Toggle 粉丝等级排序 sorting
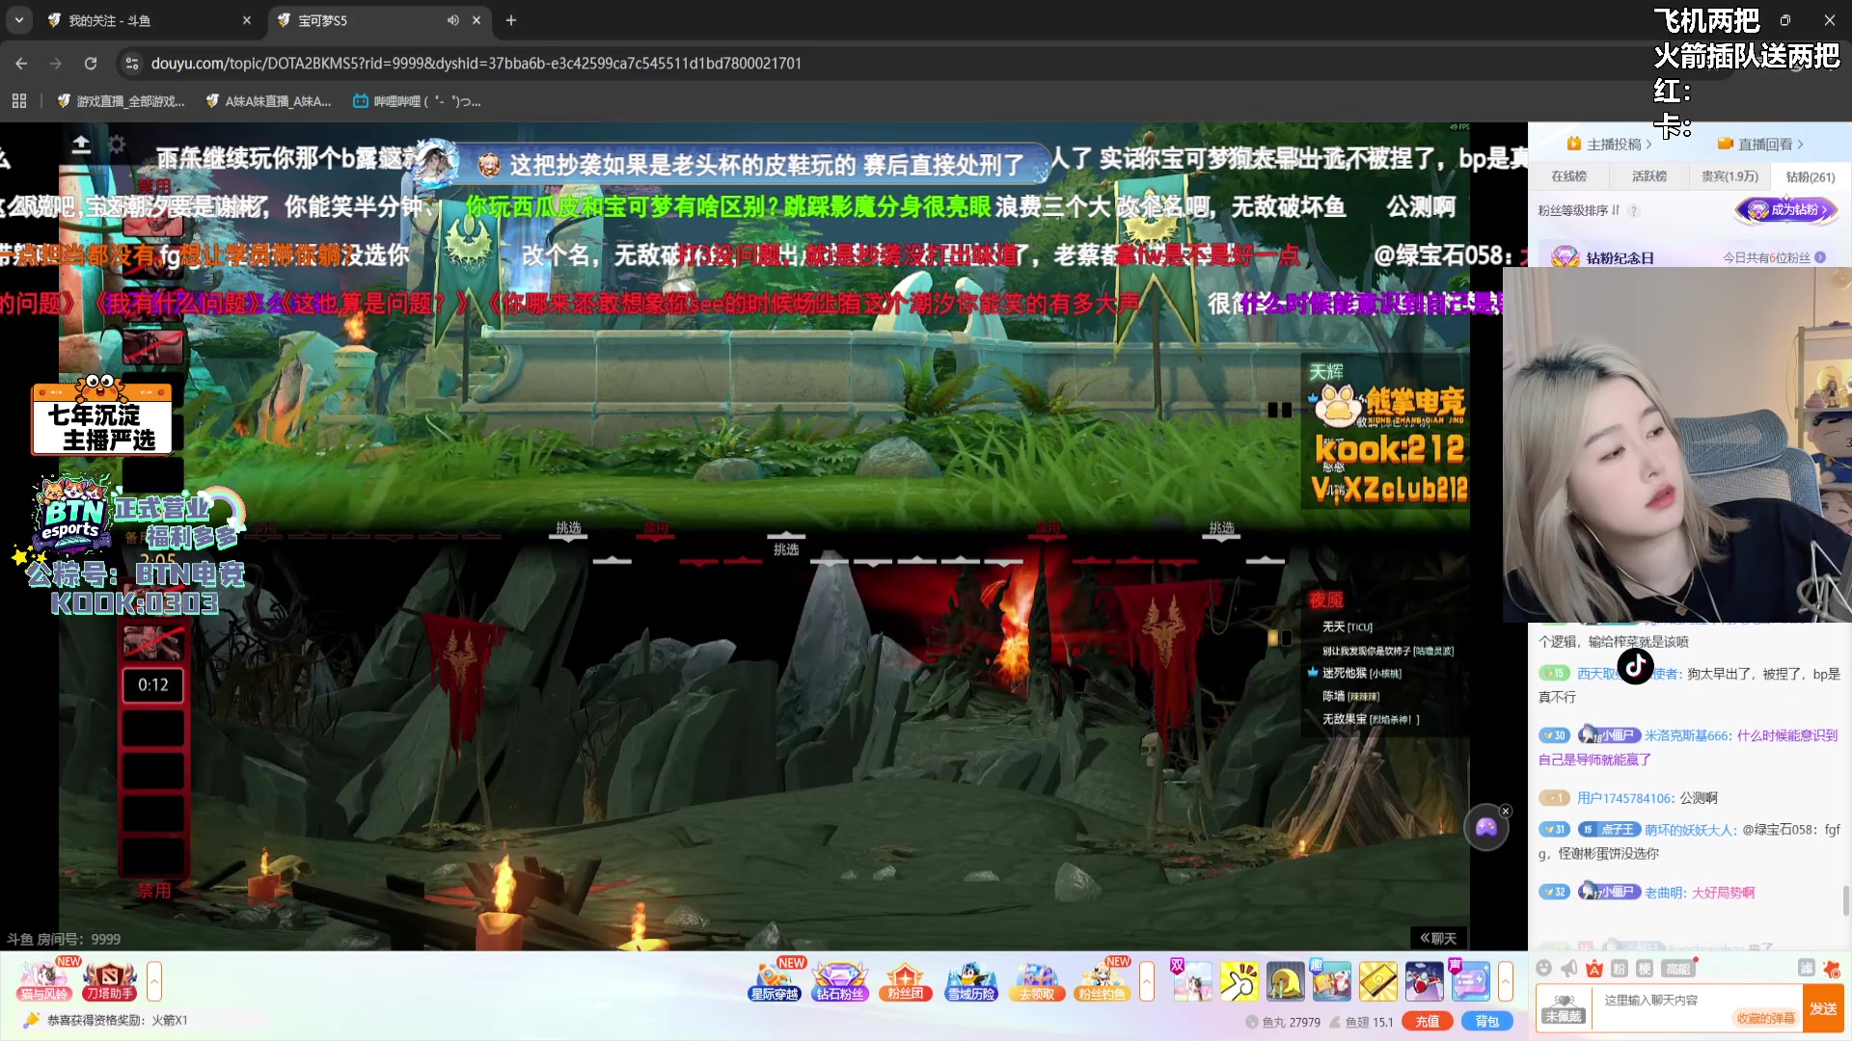The image size is (1852, 1041). click(x=1578, y=210)
